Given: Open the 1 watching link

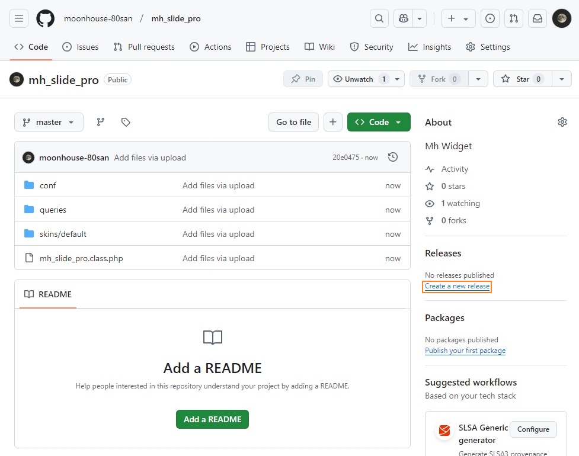Looking at the screenshot, I should (x=453, y=203).
